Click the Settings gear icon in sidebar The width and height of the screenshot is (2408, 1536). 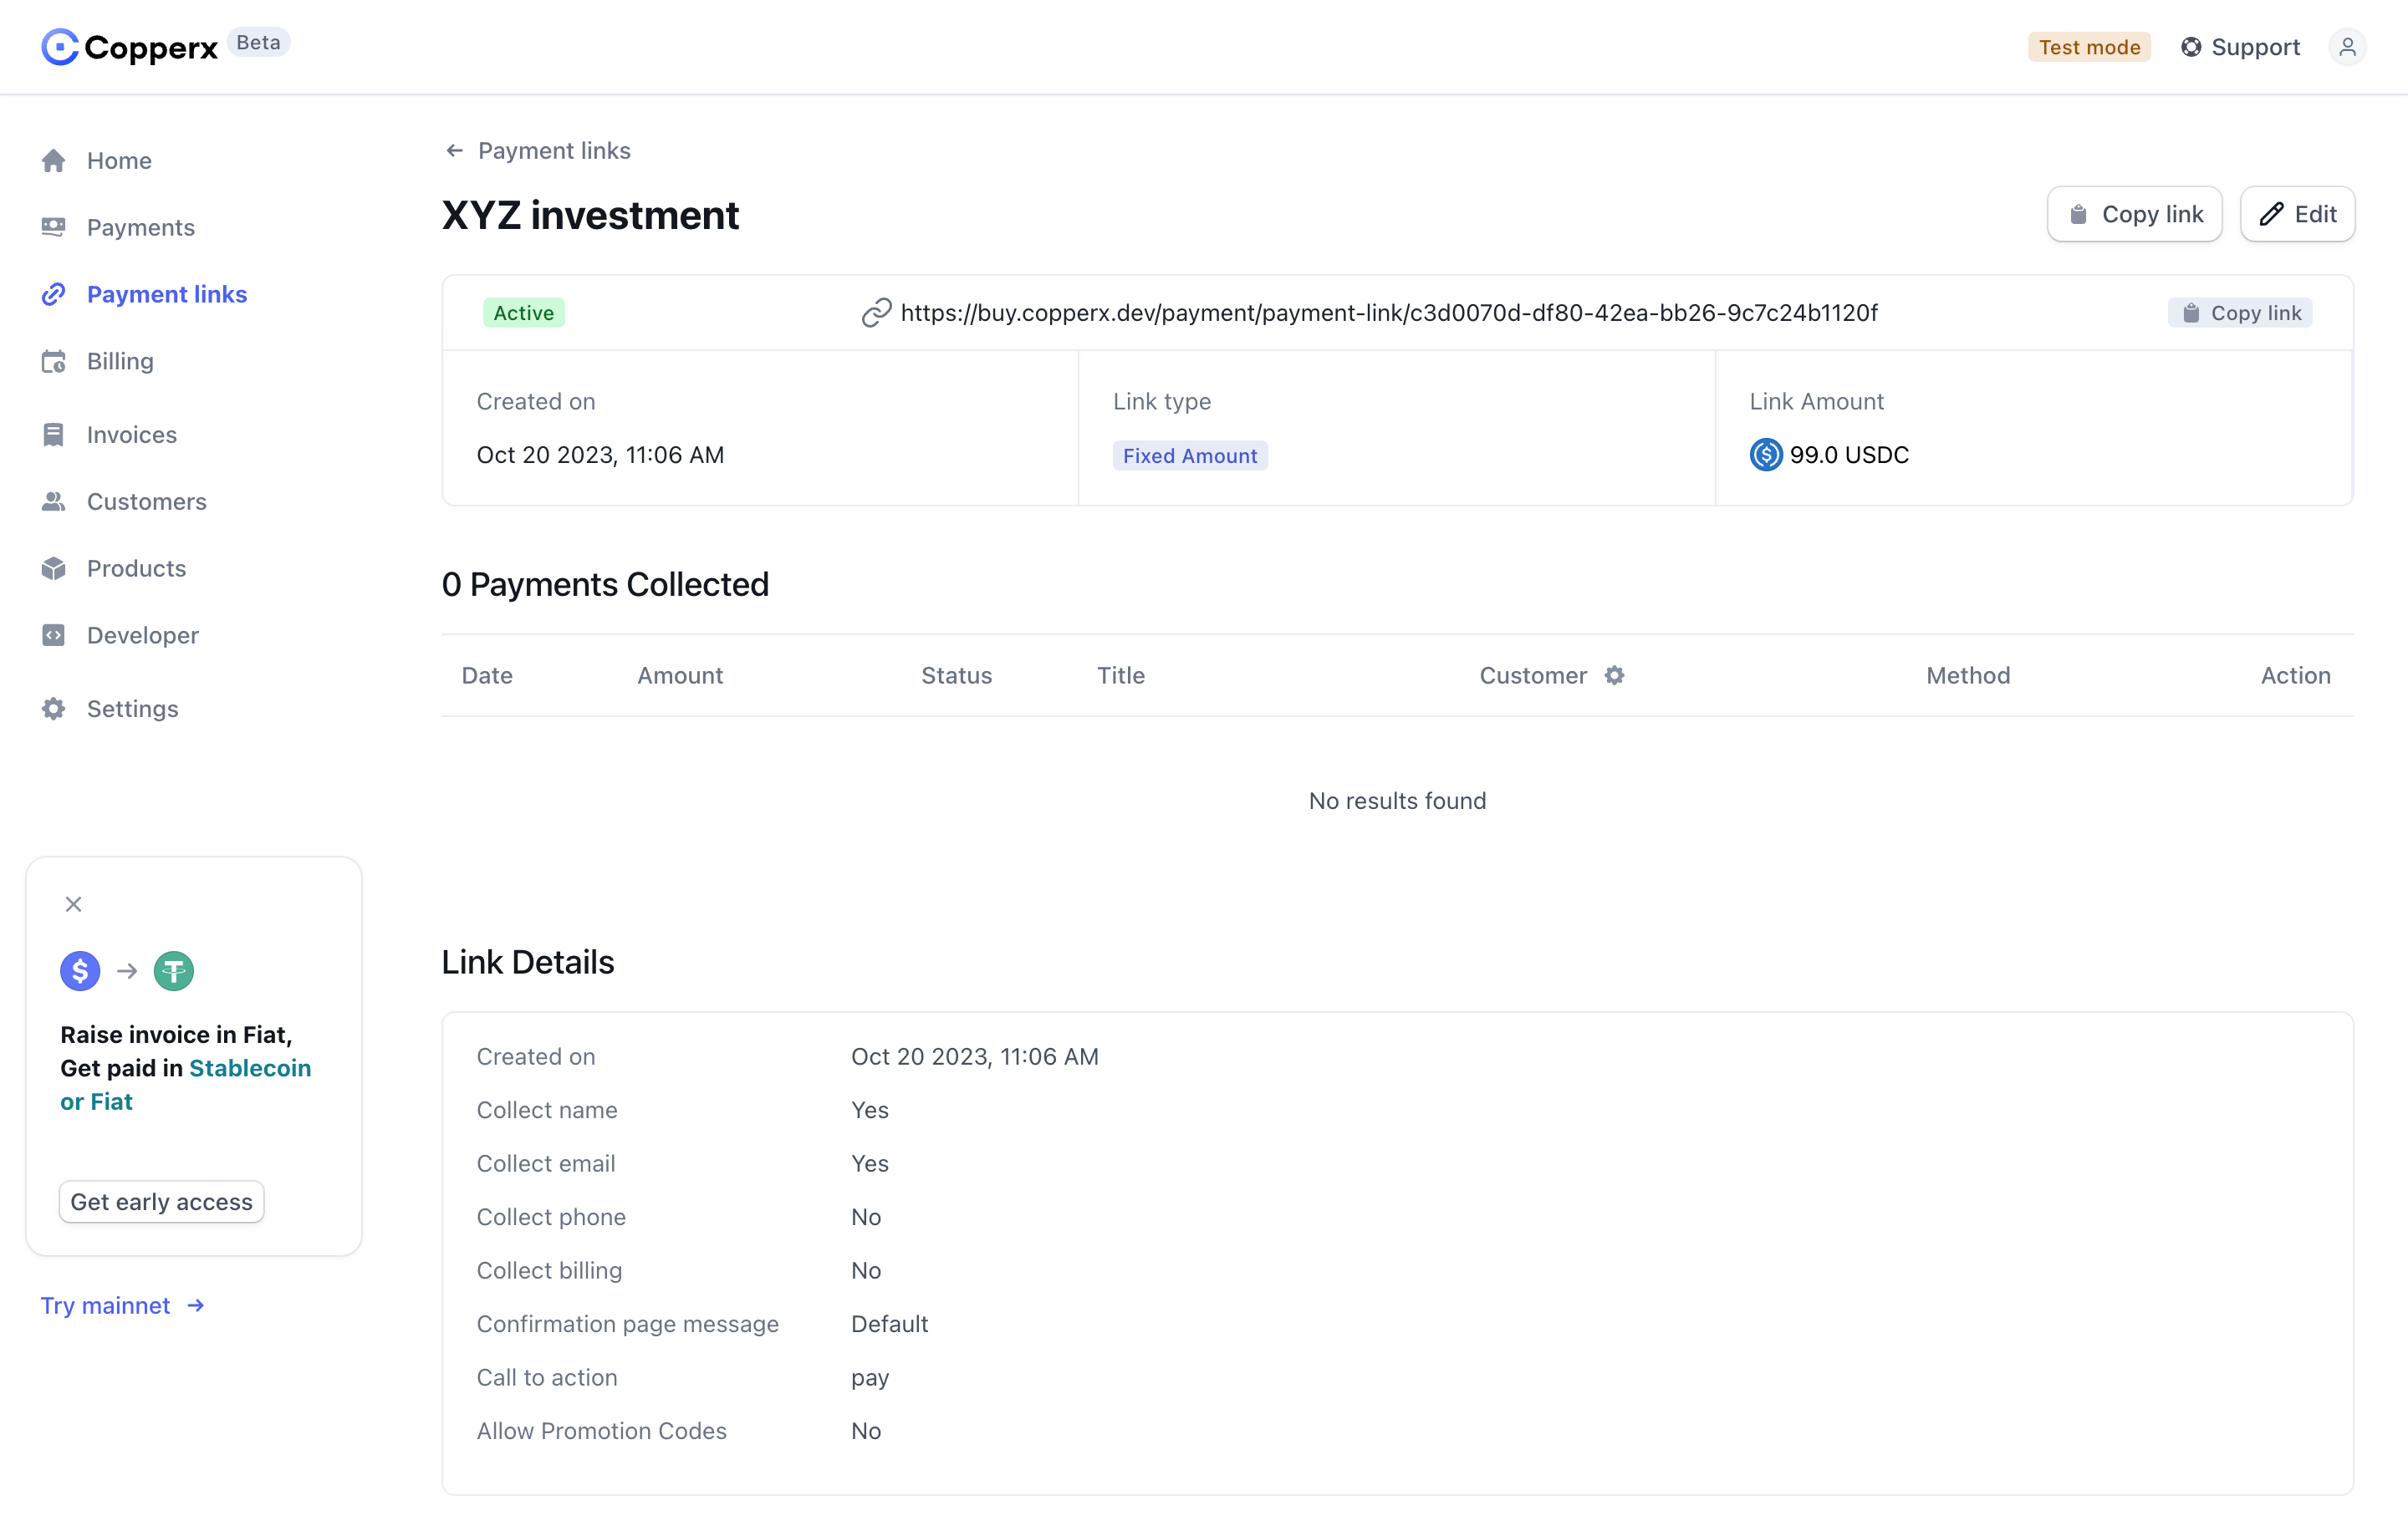click(x=54, y=709)
